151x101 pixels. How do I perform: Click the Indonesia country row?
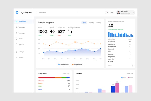119,42
